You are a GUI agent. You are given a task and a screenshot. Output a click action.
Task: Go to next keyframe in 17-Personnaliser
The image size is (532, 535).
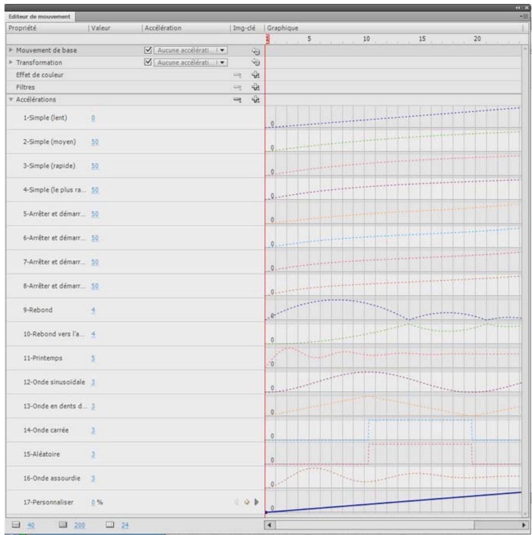click(x=257, y=502)
